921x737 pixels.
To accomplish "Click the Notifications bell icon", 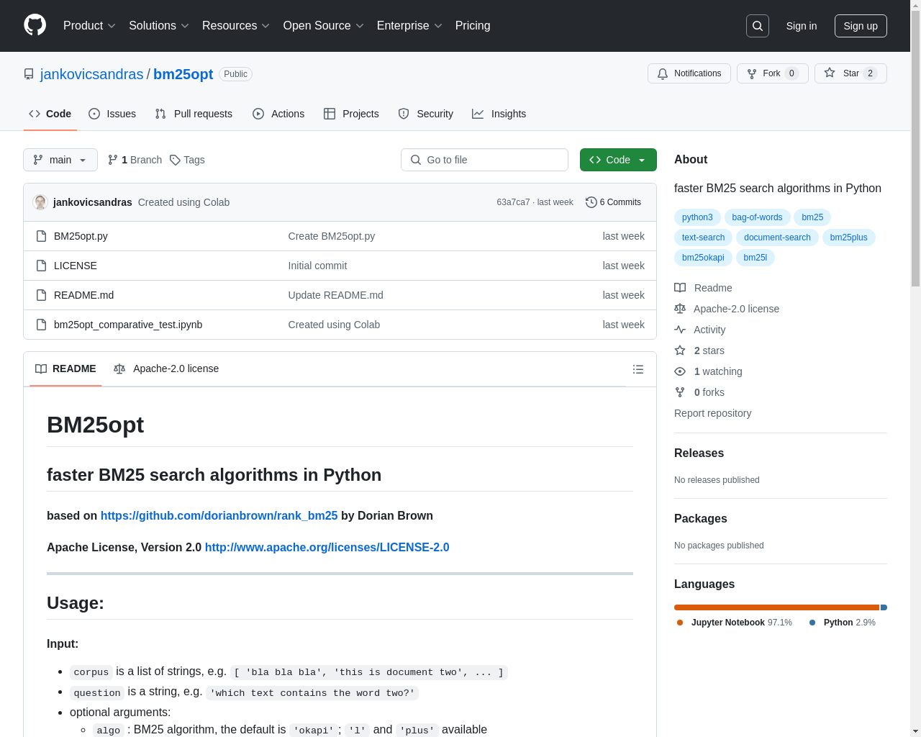I will [663, 73].
